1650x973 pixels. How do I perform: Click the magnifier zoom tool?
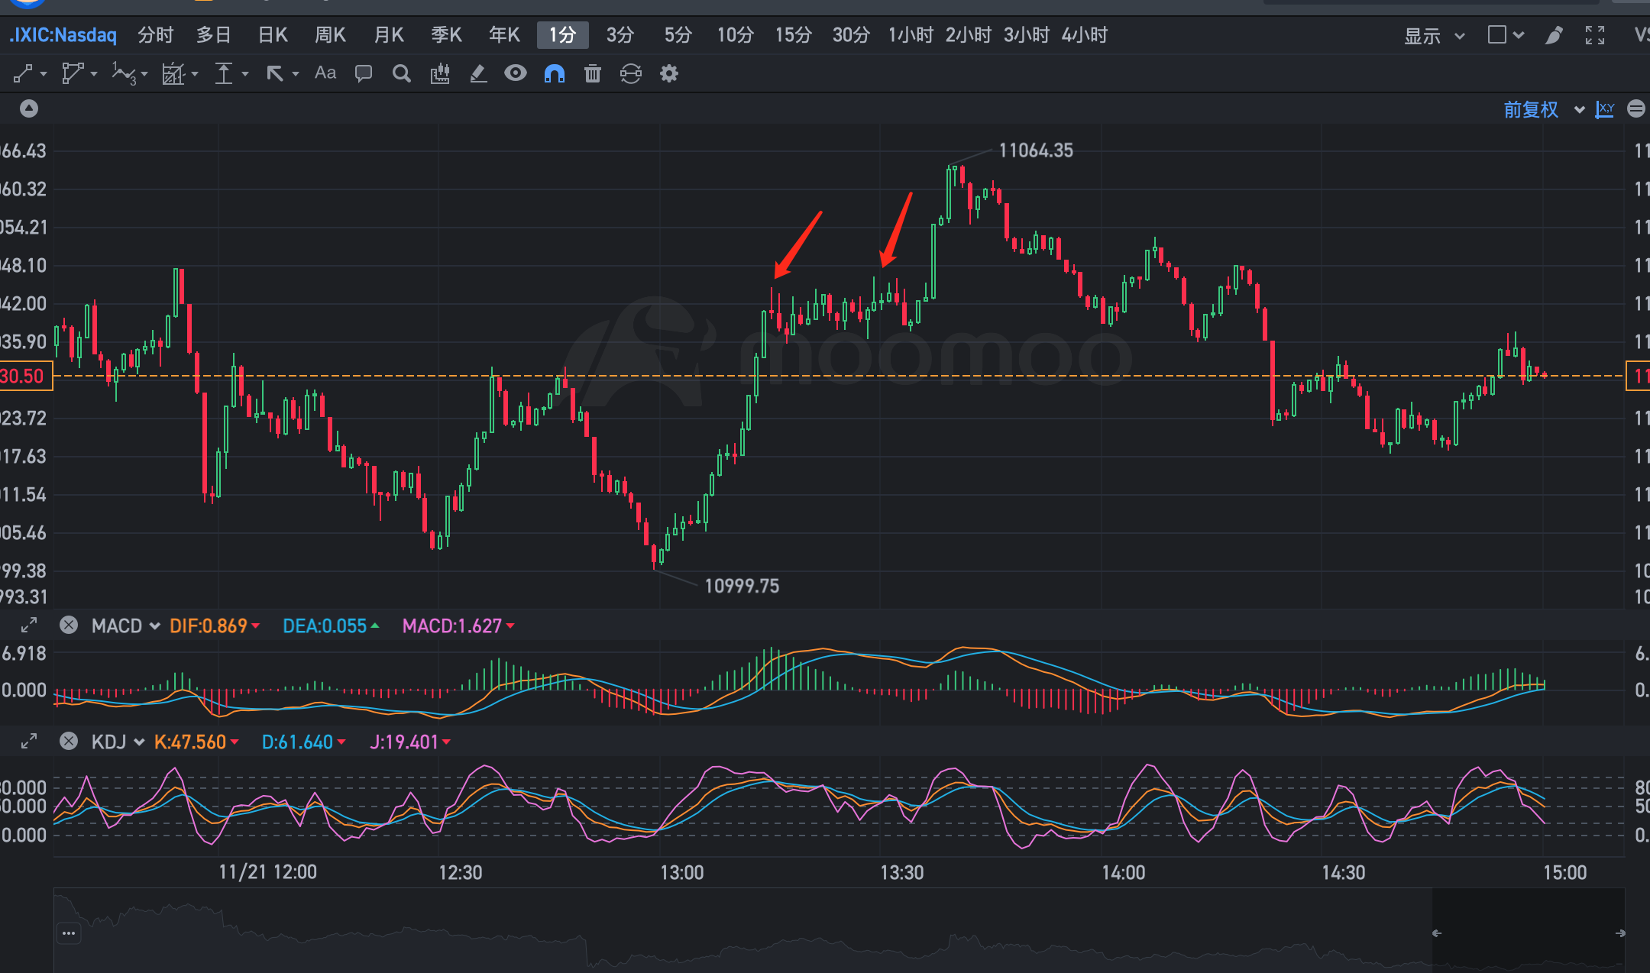pyautogui.click(x=401, y=74)
